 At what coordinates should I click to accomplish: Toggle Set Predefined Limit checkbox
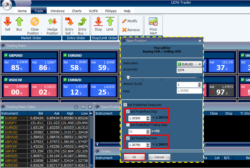click(x=128, y=138)
